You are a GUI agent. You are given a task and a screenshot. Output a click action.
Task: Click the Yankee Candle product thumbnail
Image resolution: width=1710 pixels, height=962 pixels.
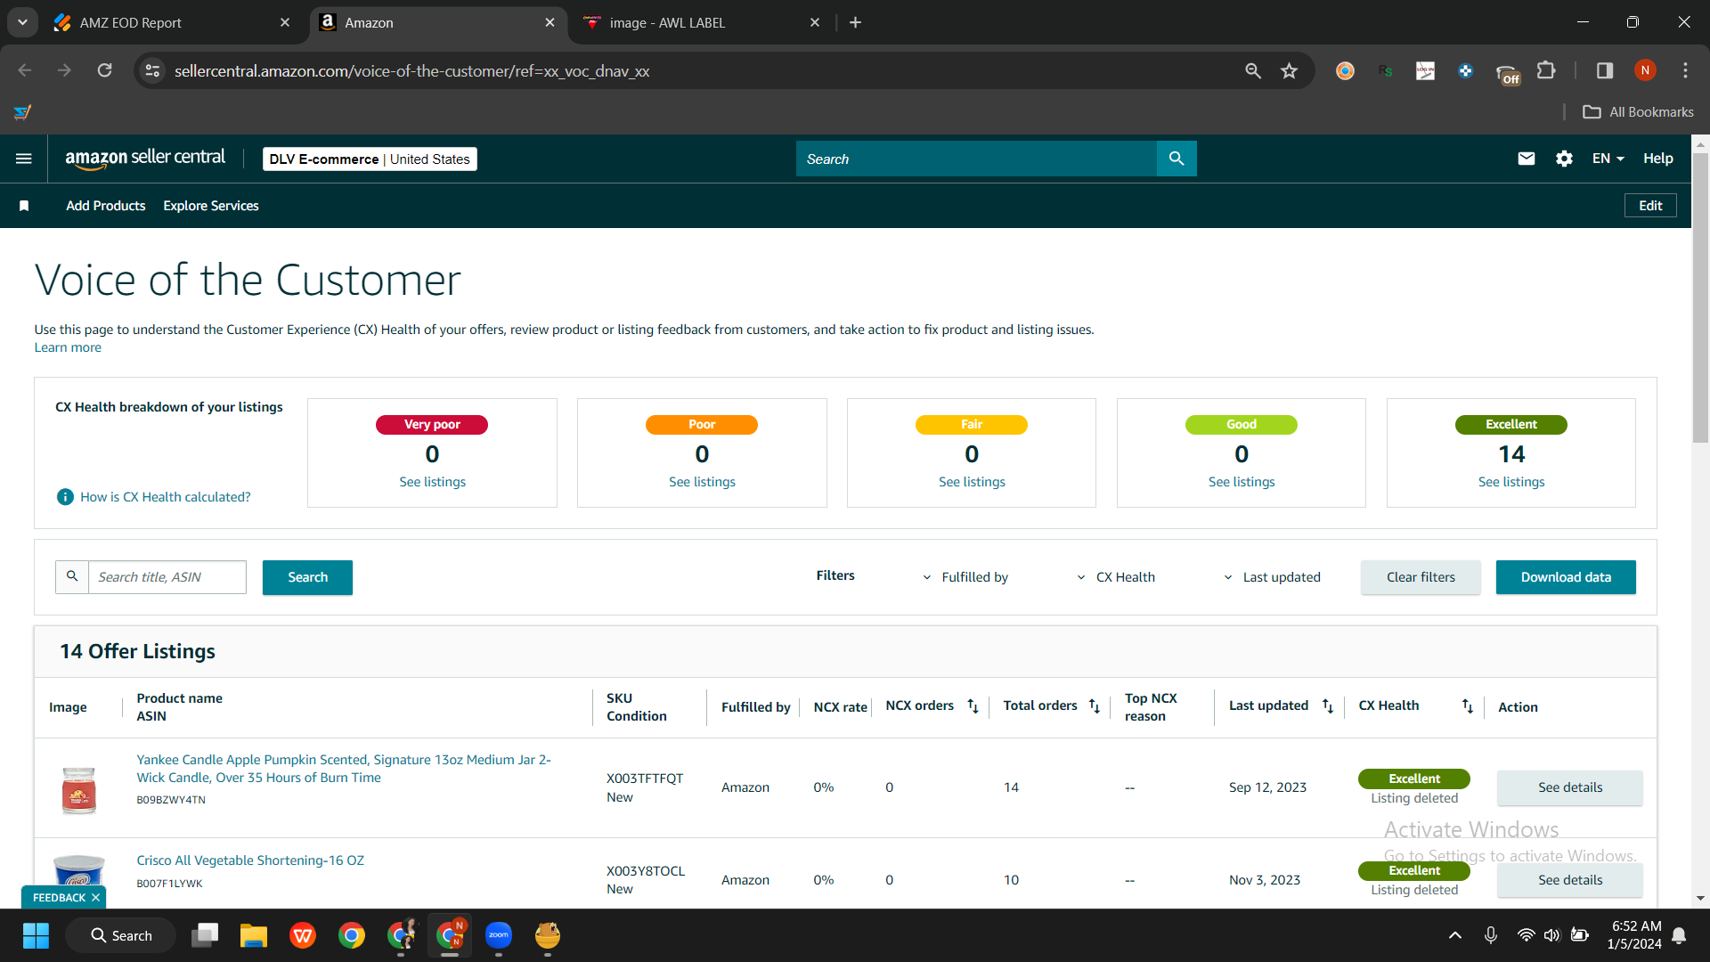tap(79, 789)
